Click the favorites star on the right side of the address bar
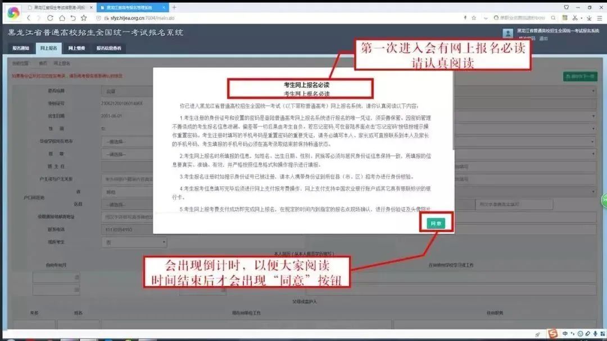 (473, 18)
